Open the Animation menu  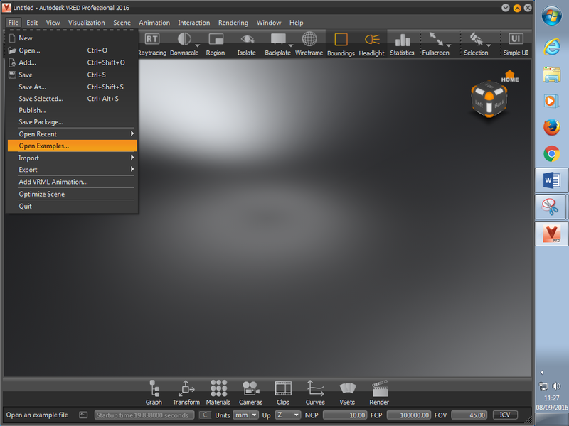point(154,23)
